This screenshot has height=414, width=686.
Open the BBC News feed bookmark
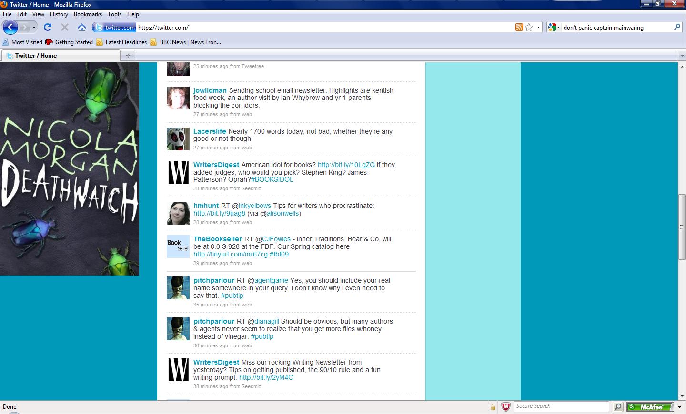click(x=185, y=42)
